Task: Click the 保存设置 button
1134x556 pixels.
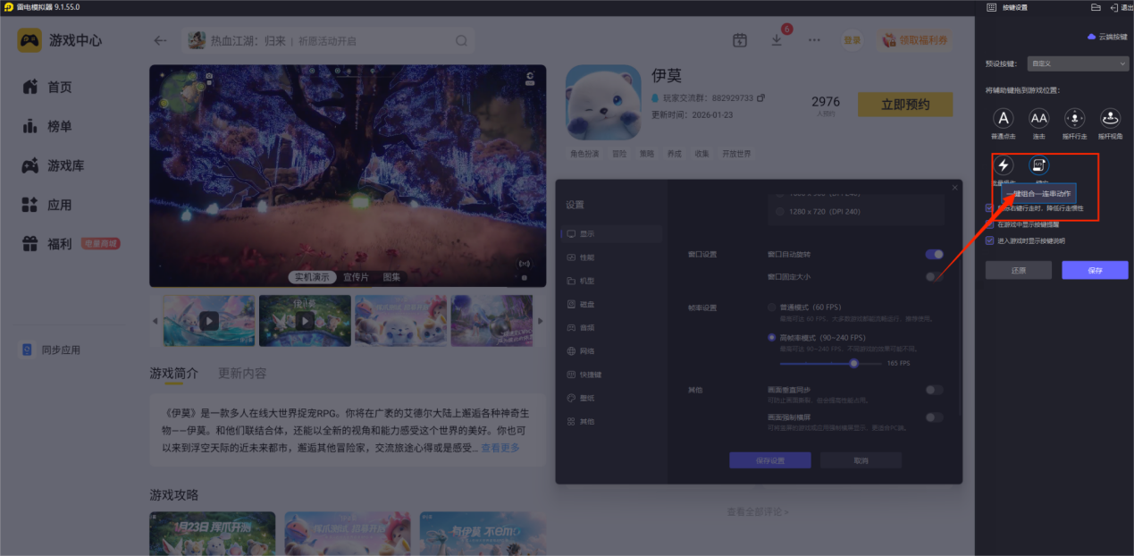Action: pos(769,460)
